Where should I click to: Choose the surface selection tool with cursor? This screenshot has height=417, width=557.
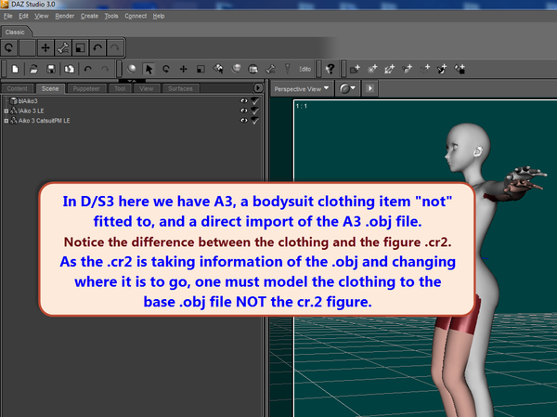click(x=218, y=69)
